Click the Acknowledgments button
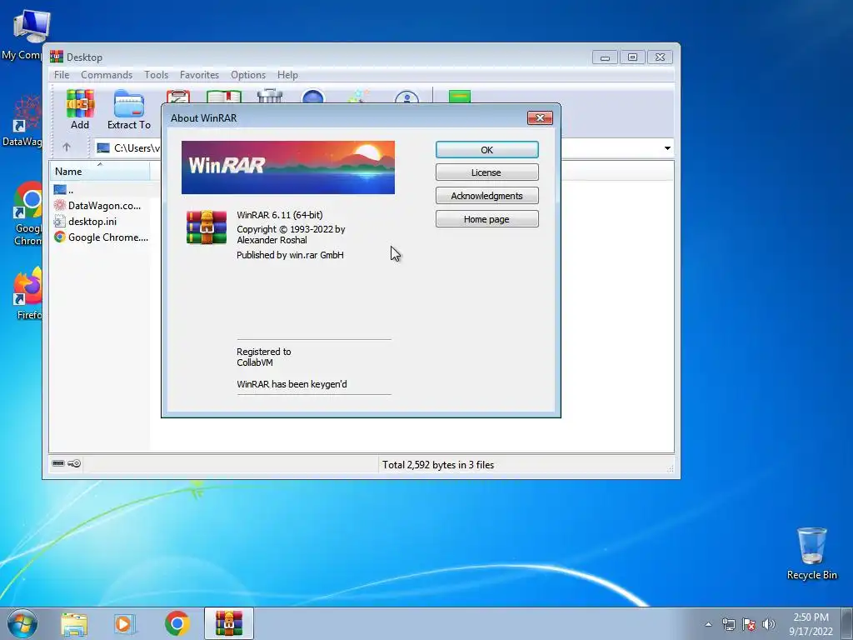The image size is (853, 640). pos(486,195)
